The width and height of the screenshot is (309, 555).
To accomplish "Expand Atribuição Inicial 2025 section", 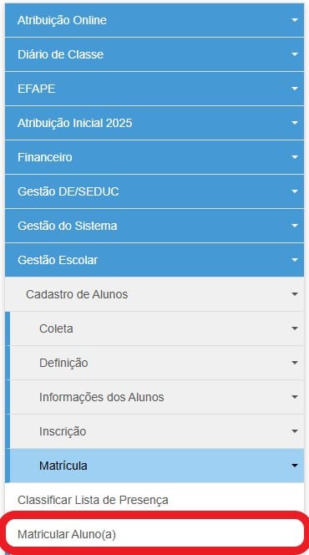I will pyautogui.click(x=154, y=123).
